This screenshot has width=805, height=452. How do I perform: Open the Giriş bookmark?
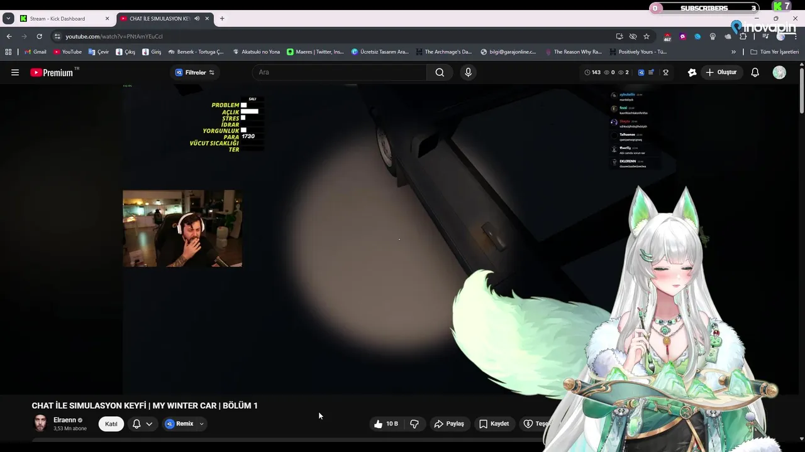tap(152, 52)
